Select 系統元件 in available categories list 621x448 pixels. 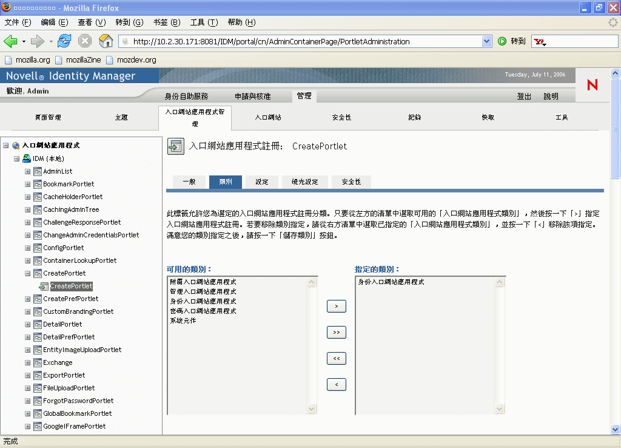point(183,321)
